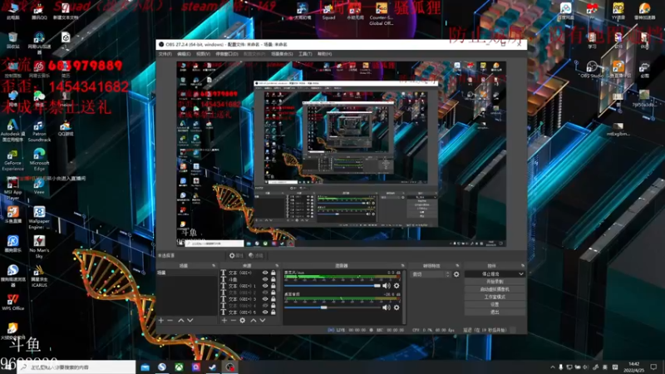Add a new scene with plus icon
The height and width of the screenshot is (374, 665).
(161, 320)
